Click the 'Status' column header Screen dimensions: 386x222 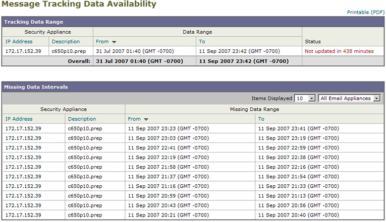313,41
